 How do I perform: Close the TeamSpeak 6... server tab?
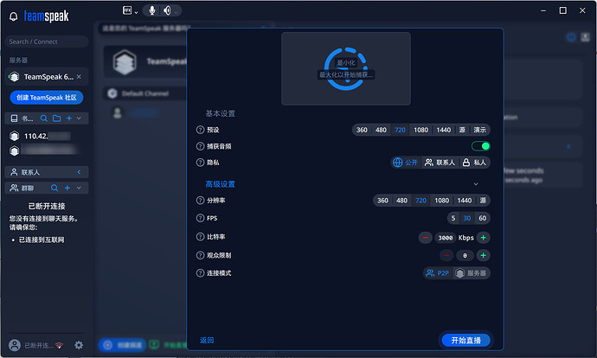[x=79, y=76]
